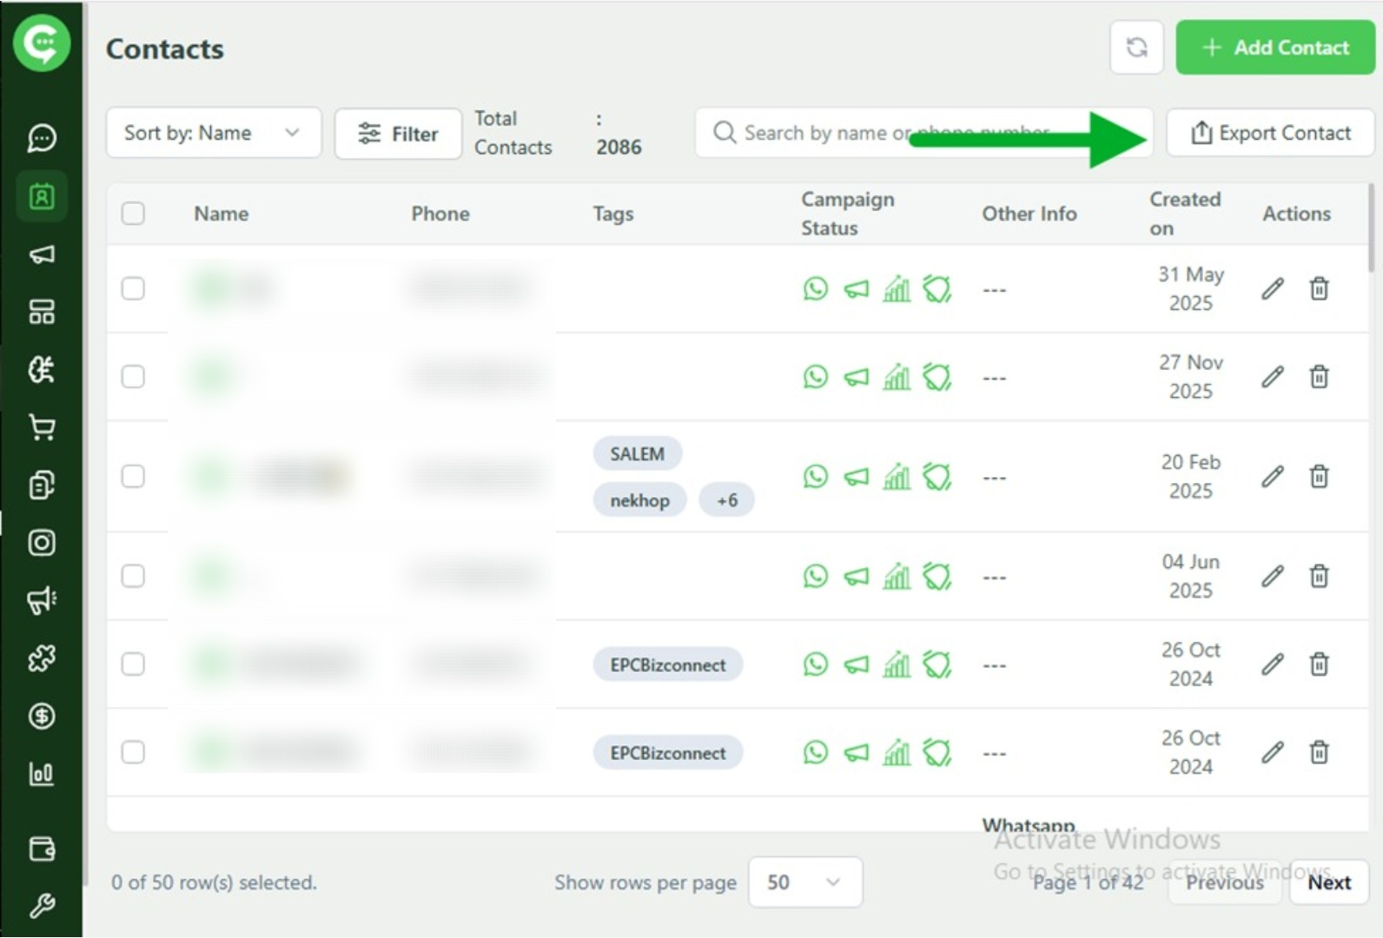Click the search by name field
The height and width of the screenshot is (938, 1383).
coord(923,133)
